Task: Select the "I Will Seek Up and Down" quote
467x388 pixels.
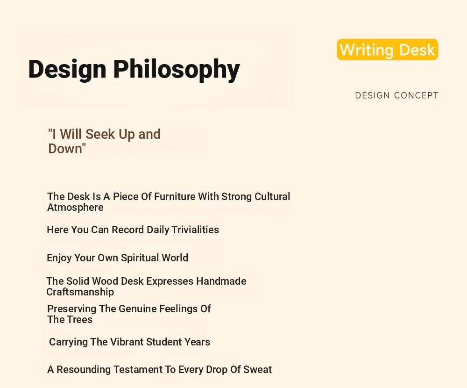Action: pyautogui.click(x=104, y=141)
